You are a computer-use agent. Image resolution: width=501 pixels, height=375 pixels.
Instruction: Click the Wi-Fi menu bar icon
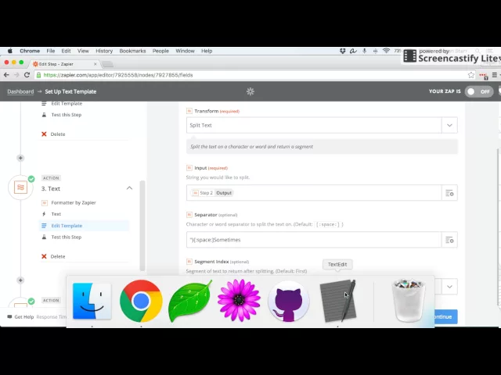(x=386, y=51)
